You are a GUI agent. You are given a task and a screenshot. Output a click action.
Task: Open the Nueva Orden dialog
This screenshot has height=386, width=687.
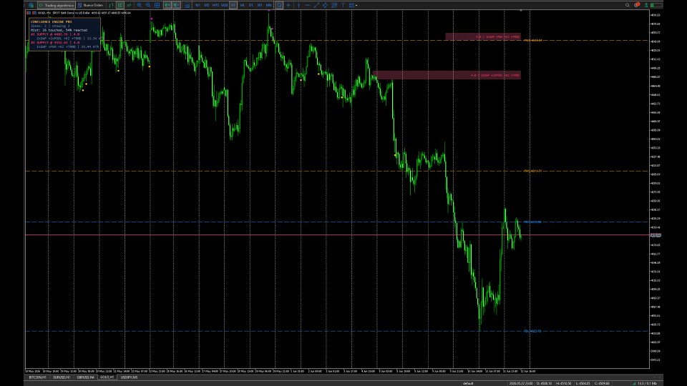click(90, 5)
